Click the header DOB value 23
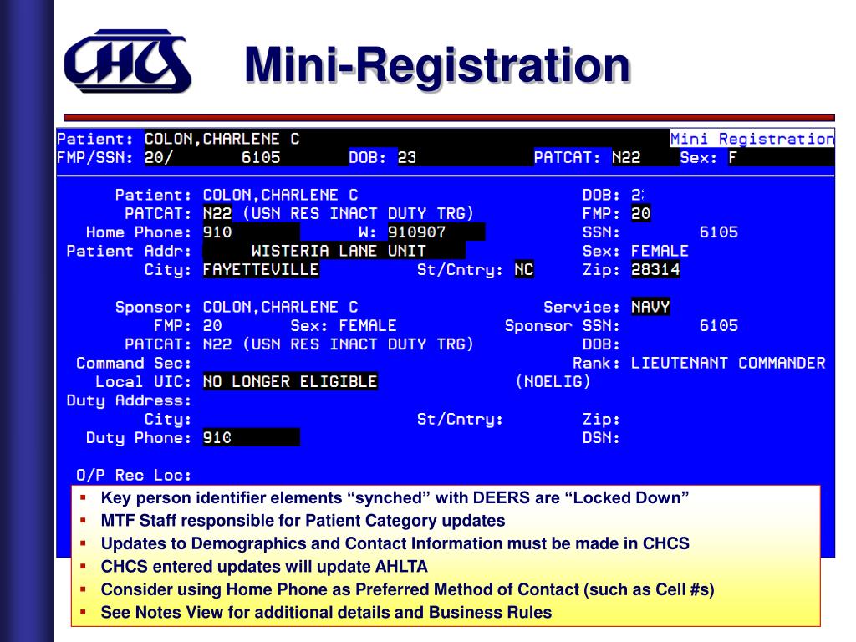The height and width of the screenshot is (642, 856). pos(407,158)
